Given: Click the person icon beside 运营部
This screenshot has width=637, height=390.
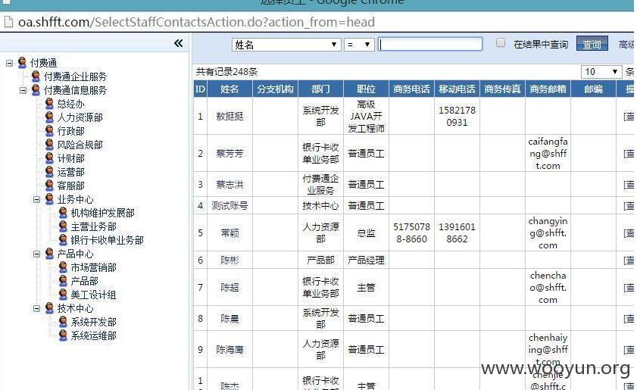Looking at the screenshot, I should [x=49, y=172].
